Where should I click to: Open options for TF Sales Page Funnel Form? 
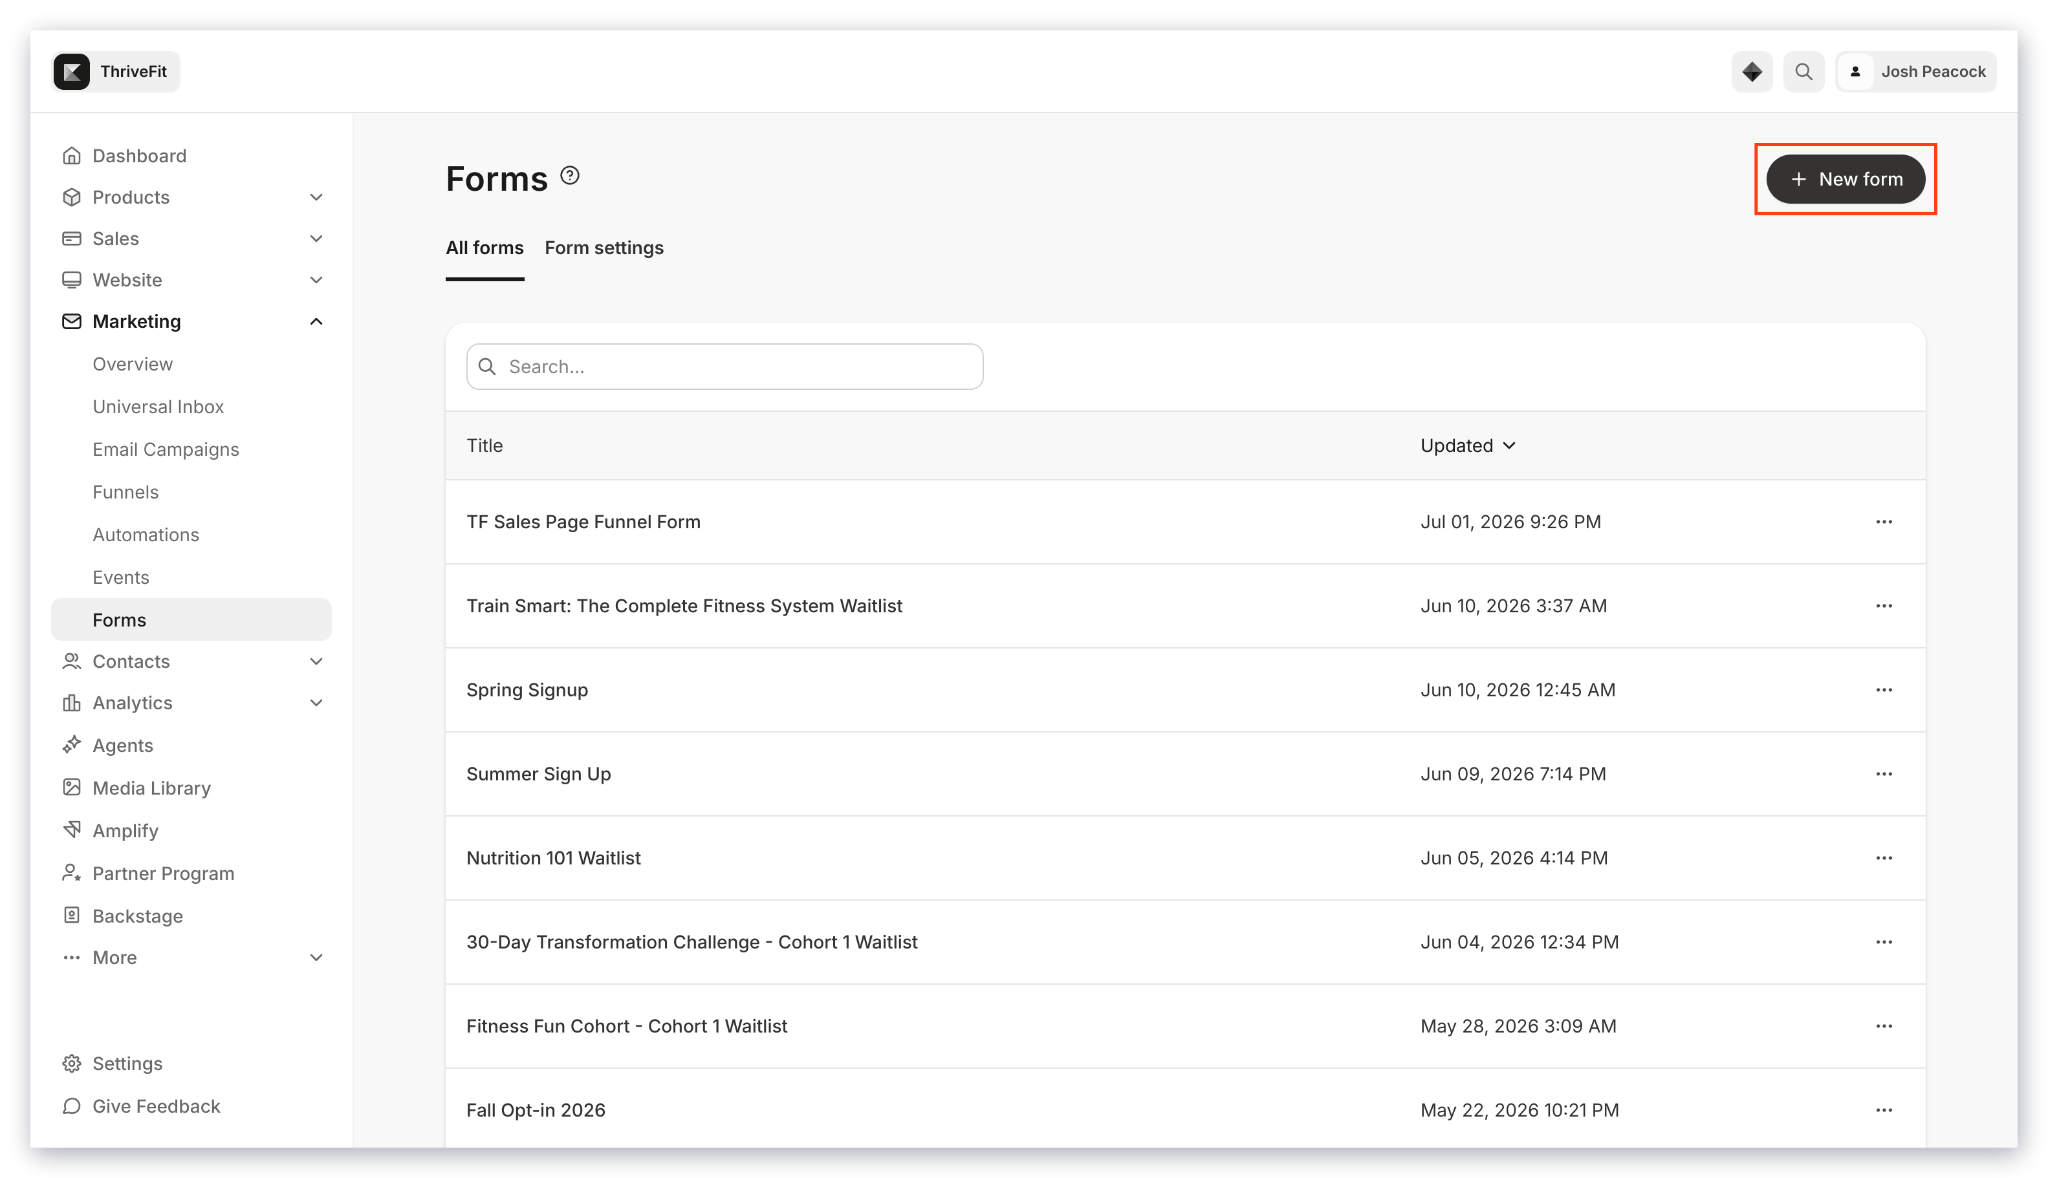pos(1883,522)
